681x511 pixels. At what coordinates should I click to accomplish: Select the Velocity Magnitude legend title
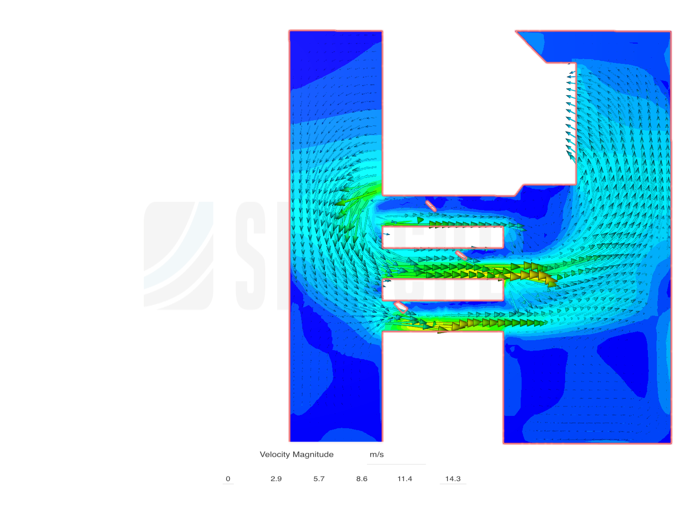click(x=297, y=455)
